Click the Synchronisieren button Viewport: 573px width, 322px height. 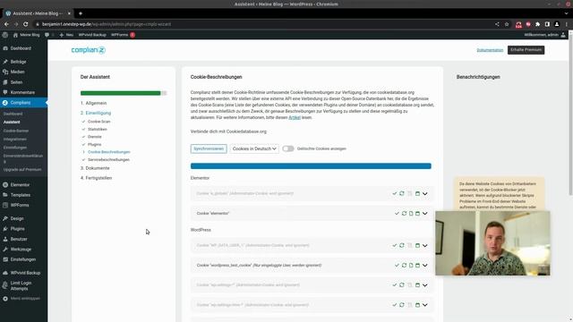[209, 148]
